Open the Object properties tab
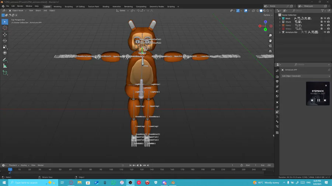This screenshot has width=332, height=186. (x=277, y=102)
